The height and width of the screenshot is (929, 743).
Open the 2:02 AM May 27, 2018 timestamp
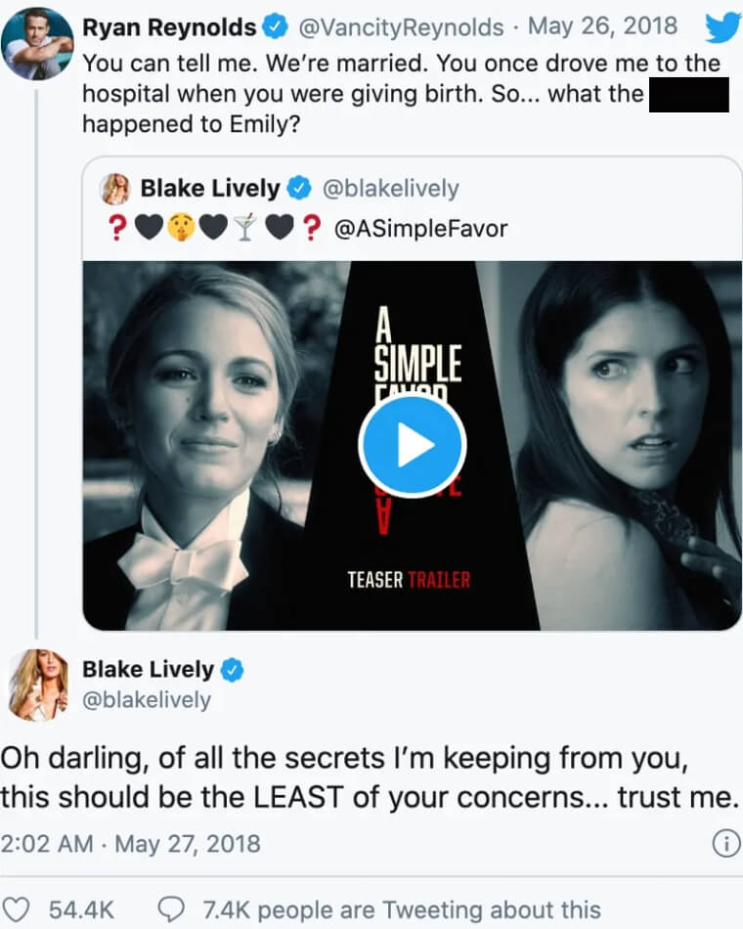click(130, 842)
